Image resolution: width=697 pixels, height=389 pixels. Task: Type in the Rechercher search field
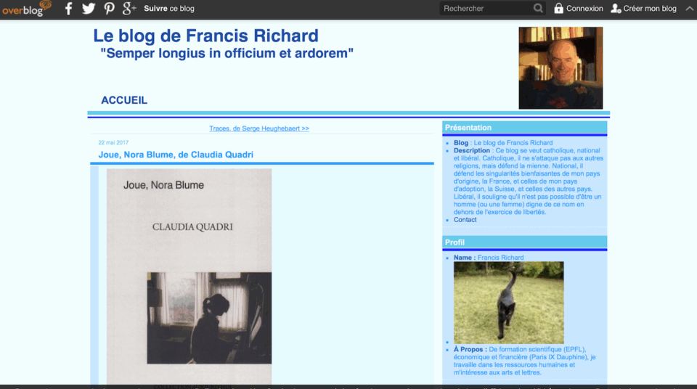click(485, 9)
